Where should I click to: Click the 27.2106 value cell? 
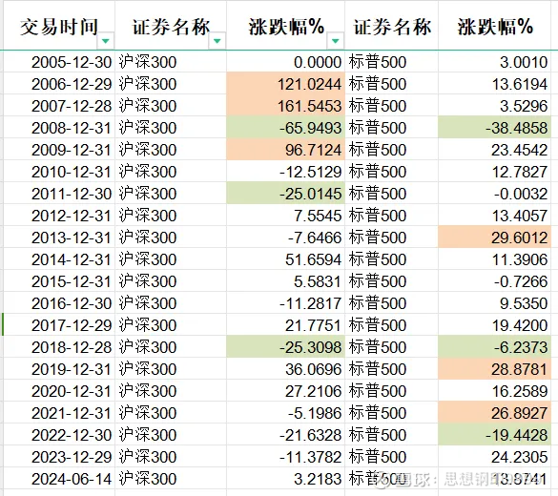[x=285, y=391]
